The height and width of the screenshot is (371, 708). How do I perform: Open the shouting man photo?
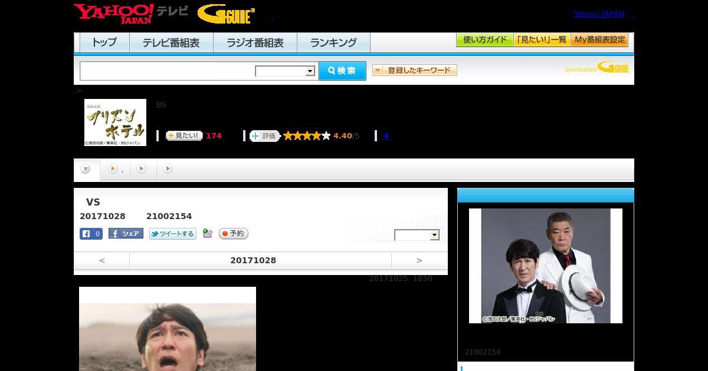click(168, 329)
